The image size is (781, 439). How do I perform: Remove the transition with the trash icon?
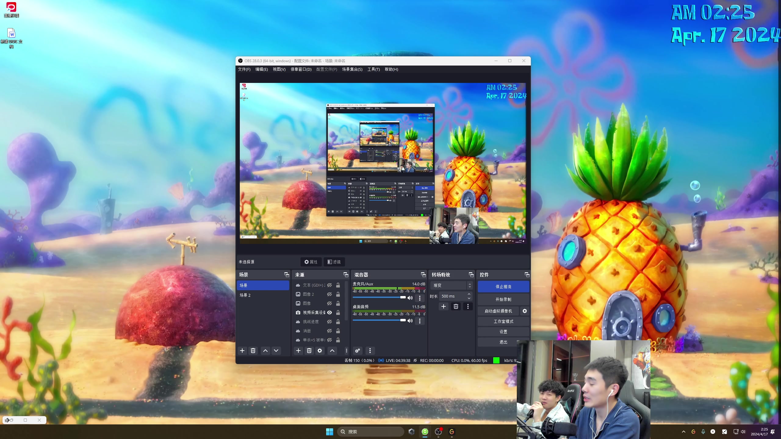[x=456, y=306]
